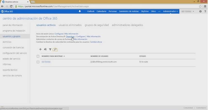Open Sitios in the top navbar

pyautogui.click(x=153, y=11)
